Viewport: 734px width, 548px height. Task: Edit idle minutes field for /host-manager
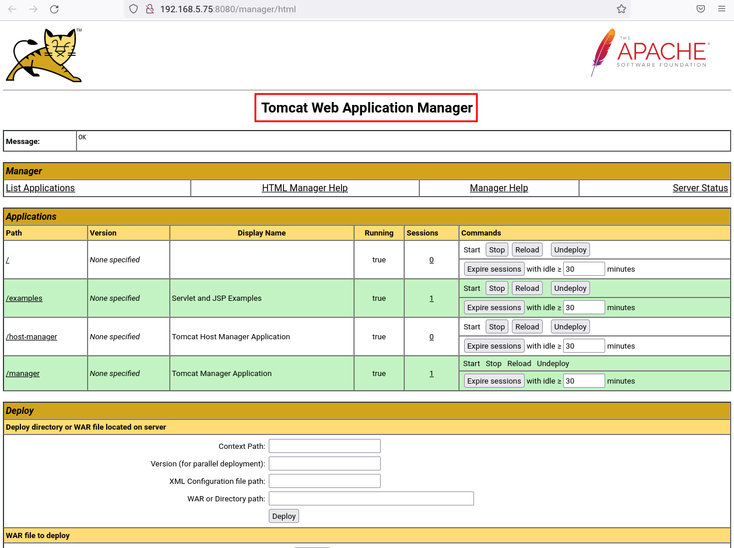click(584, 346)
